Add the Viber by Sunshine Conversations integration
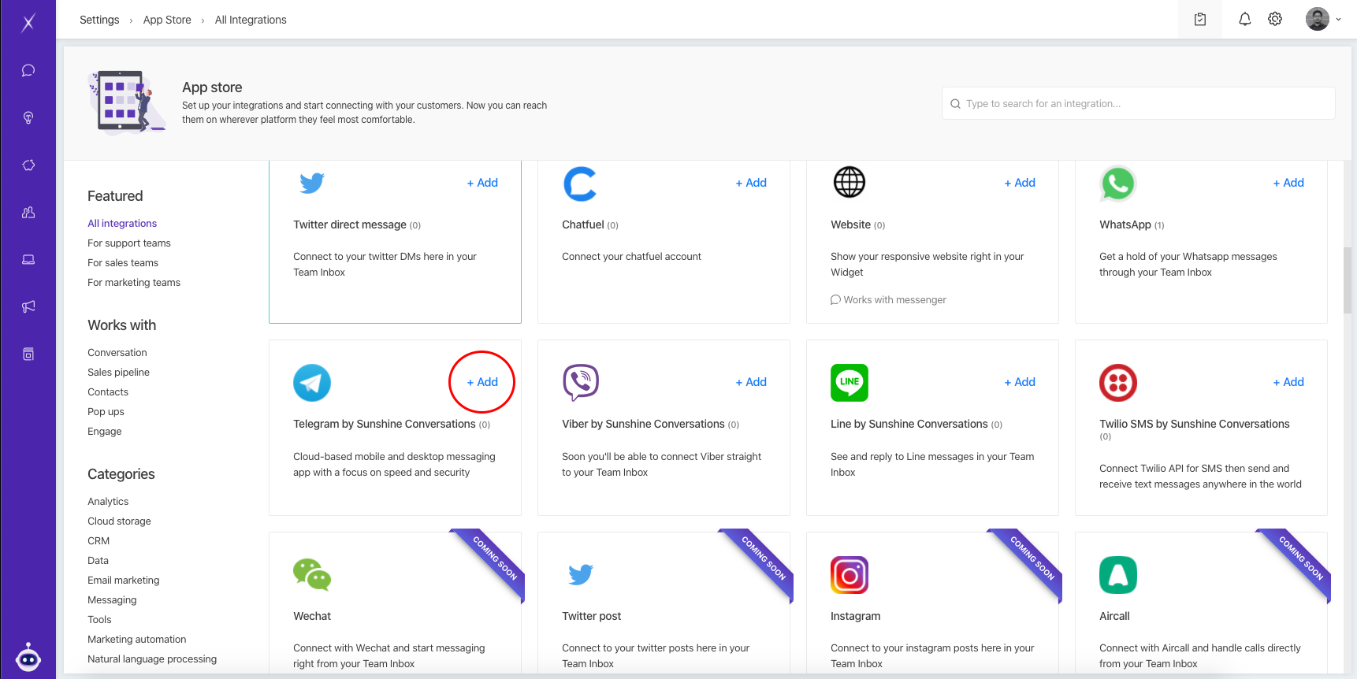The height and width of the screenshot is (679, 1357). coord(751,382)
